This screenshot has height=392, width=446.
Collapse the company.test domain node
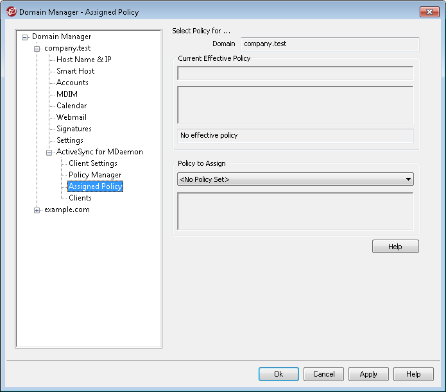(37, 49)
